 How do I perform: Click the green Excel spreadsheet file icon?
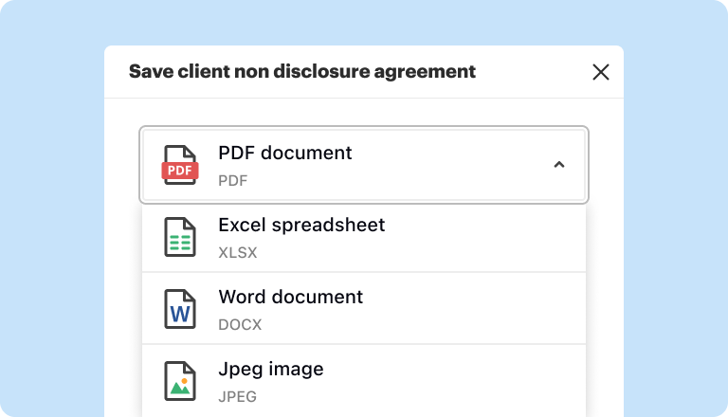180,237
